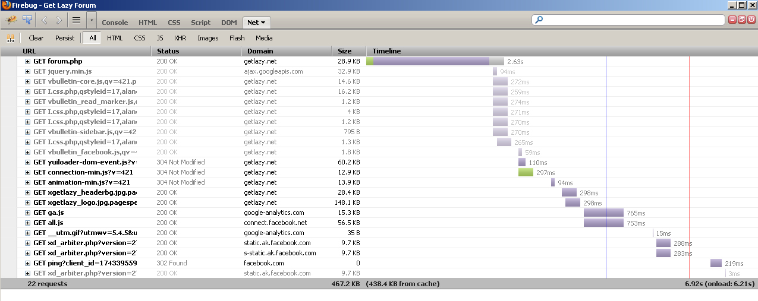Switch to the Console tab
Image resolution: width=758 pixels, height=301 pixels.
pyautogui.click(x=115, y=23)
